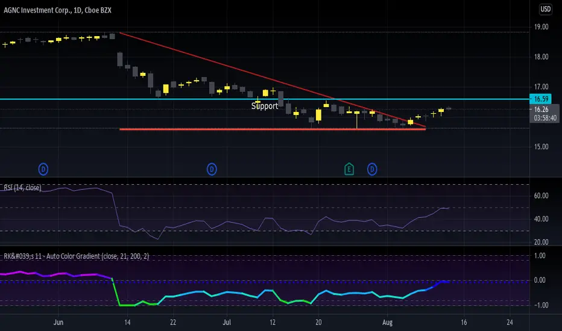The height and width of the screenshot is (331, 562).
Task: Click the 19.00 price axis label
Action: tap(541, 27)
